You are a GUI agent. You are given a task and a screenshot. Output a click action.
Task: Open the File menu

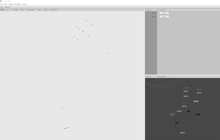tap(1, 4)
